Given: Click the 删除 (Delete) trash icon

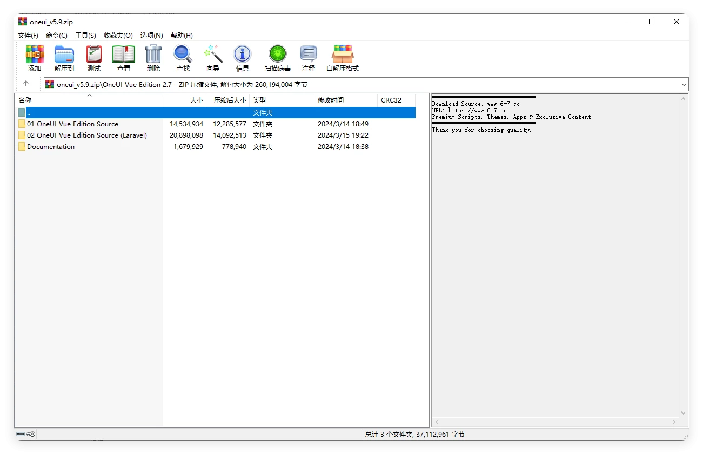Looking at the screenshot, I should tap(153, 58).
